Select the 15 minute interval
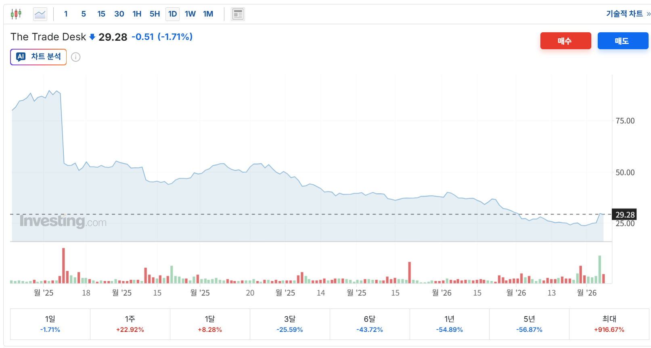 [x=101, y=14]
